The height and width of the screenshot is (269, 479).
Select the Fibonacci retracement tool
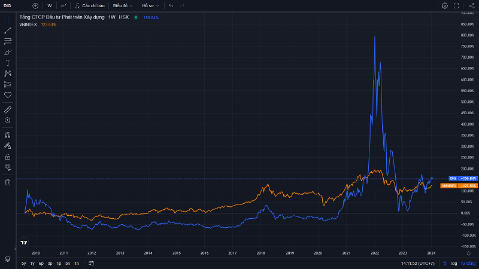pos(8,41)
